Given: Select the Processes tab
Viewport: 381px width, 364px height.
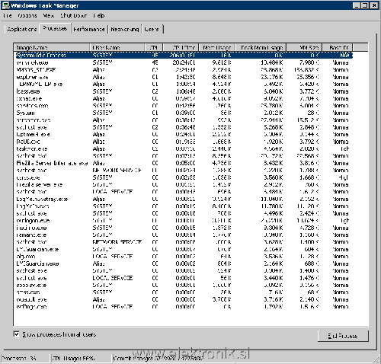Looking at the screenshot, I should (x=55, y=28).
